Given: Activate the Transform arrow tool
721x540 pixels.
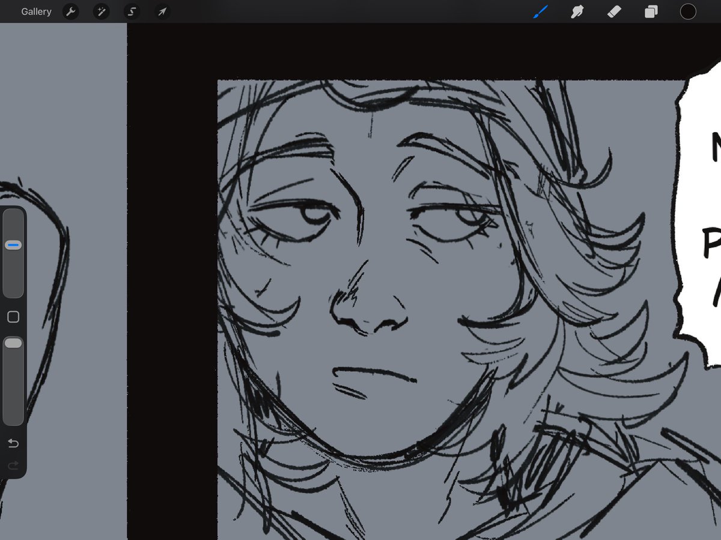Looking at the screenshot, I should tap(162, 11).
